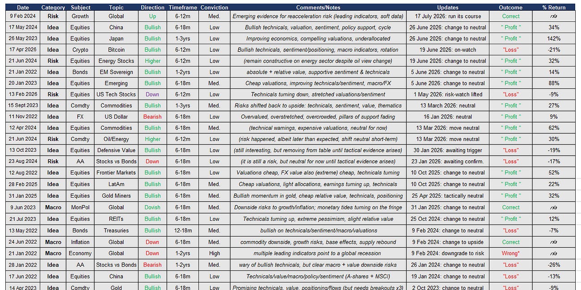Select the 'Economy' subject cell

(x=80, y=253)
